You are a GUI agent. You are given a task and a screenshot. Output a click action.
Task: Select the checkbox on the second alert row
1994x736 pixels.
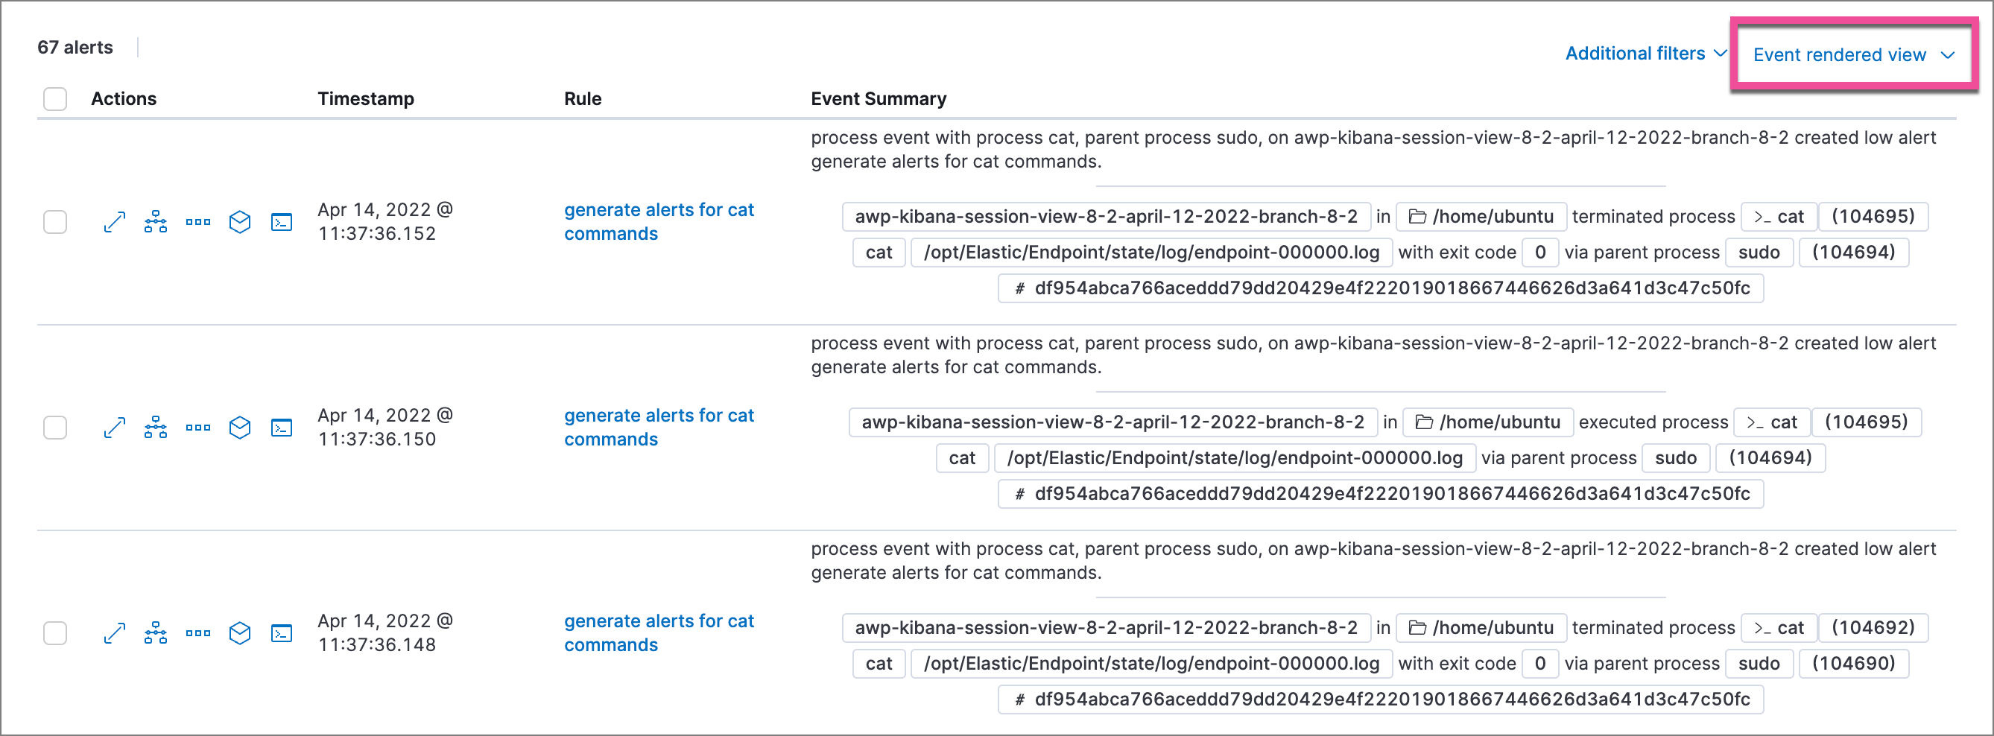[55, 427]
